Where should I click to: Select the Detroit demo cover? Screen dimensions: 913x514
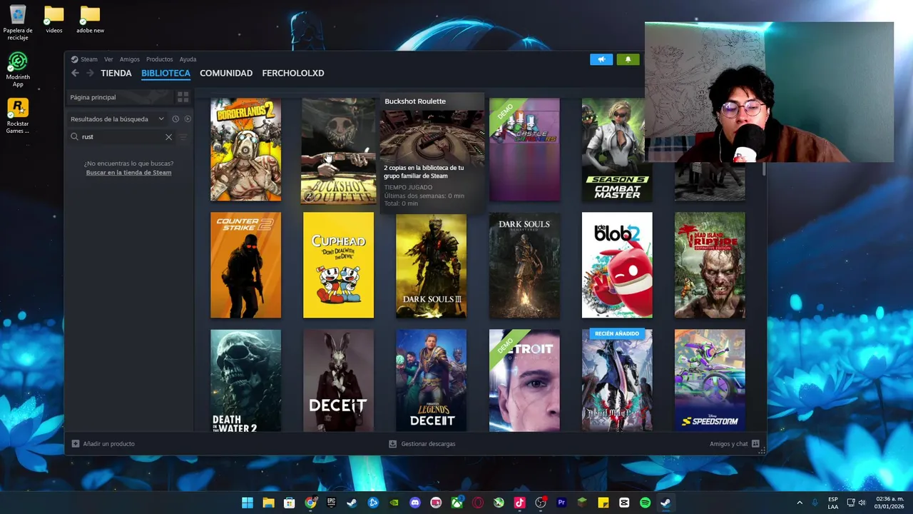pos(524,381)
